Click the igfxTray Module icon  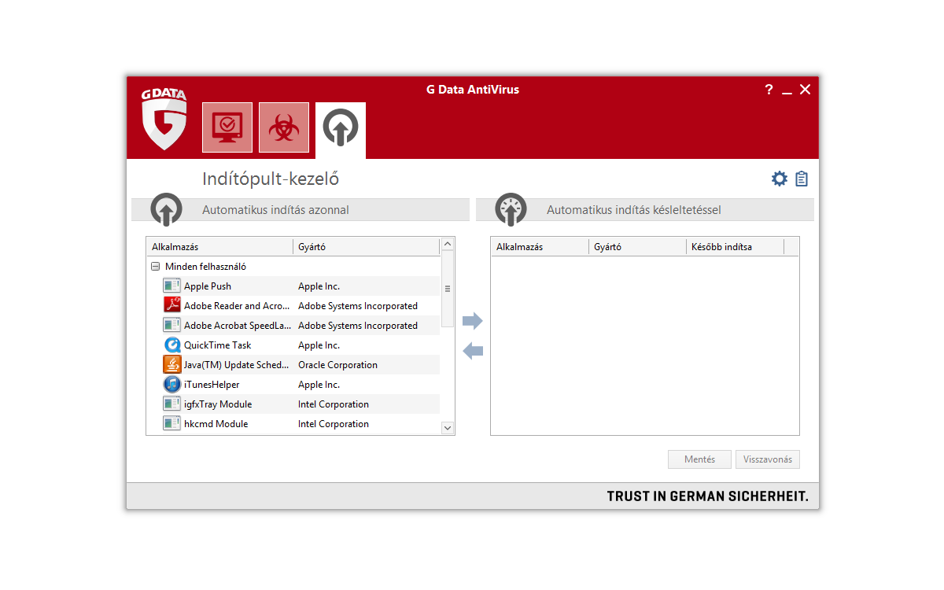click(172, 404)
